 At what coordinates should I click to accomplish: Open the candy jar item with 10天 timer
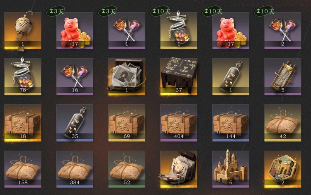tap(179, 30)
